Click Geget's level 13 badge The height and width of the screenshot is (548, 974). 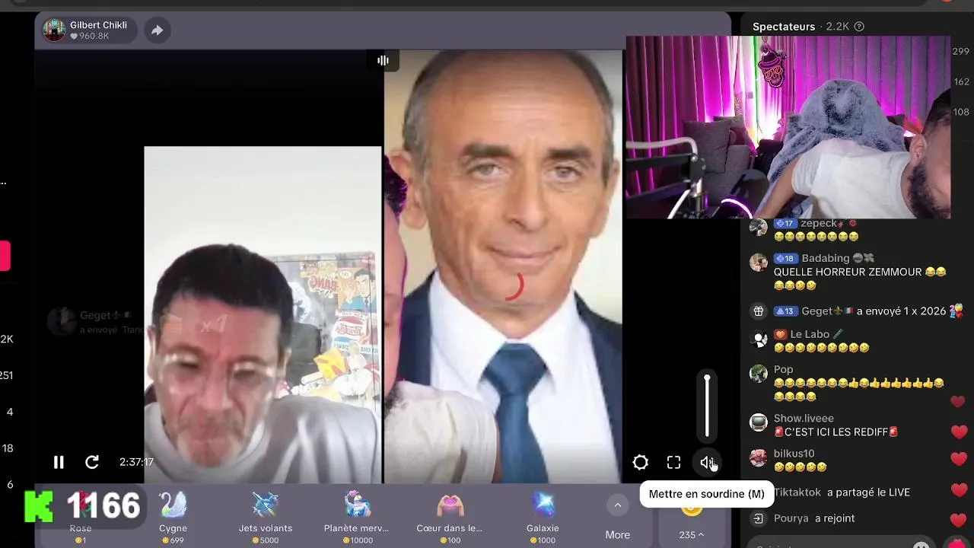(x=785, y=311)
